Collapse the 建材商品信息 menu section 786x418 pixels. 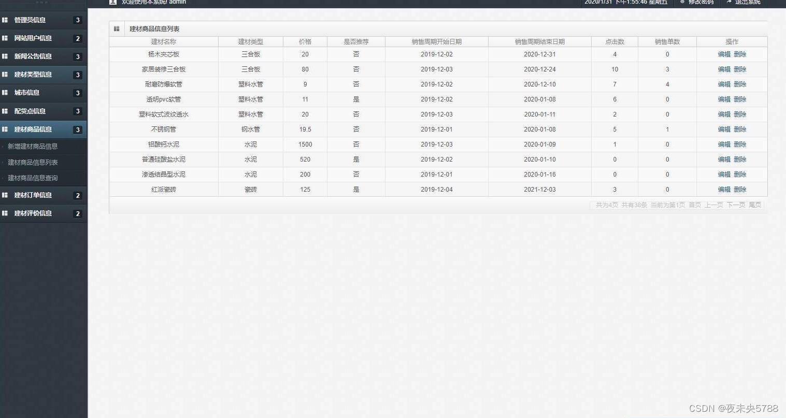click(44, 129)
